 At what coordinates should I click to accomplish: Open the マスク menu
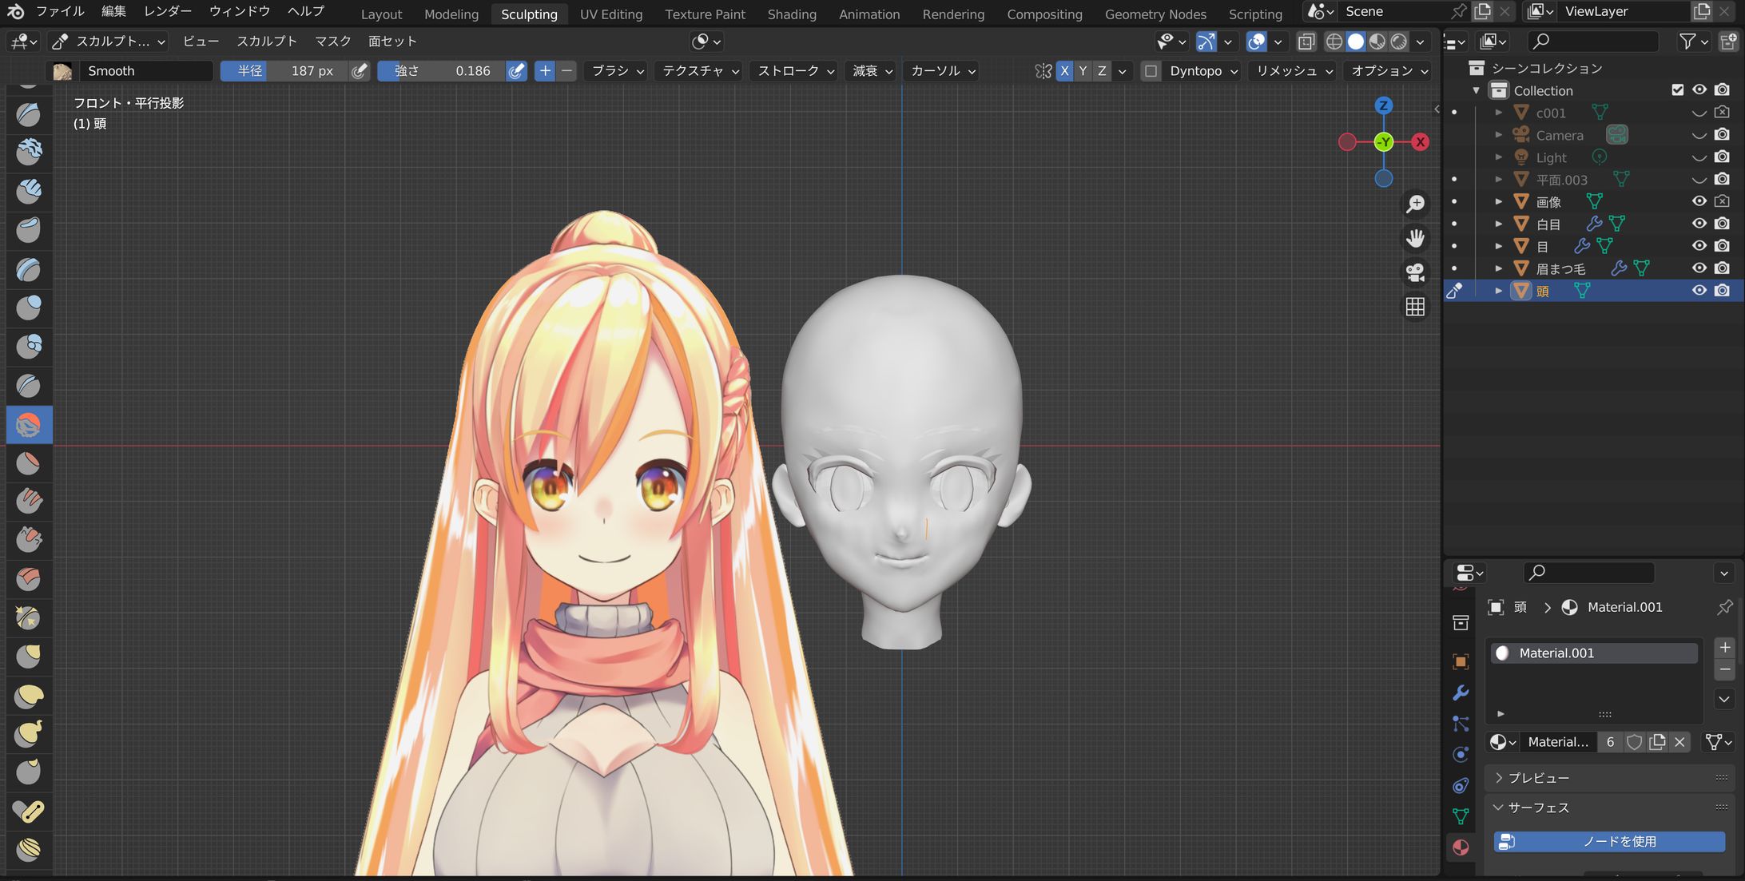pyautogui.click(x=332, y=42)
